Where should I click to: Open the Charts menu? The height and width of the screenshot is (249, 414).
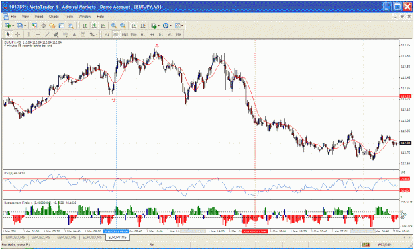[54, 17]
